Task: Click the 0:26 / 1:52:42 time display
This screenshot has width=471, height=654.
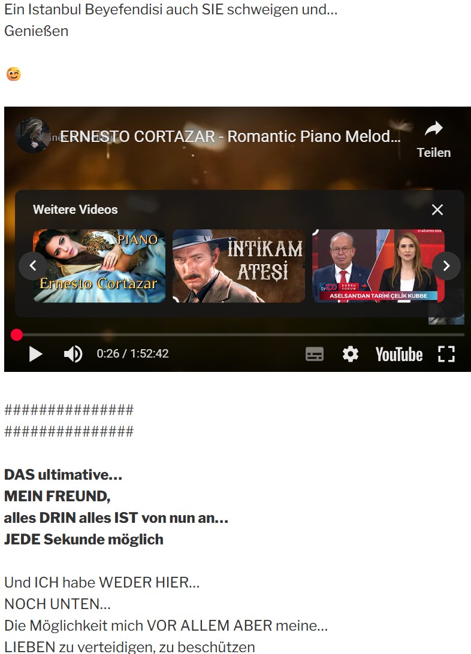Action: click(132, 354)
